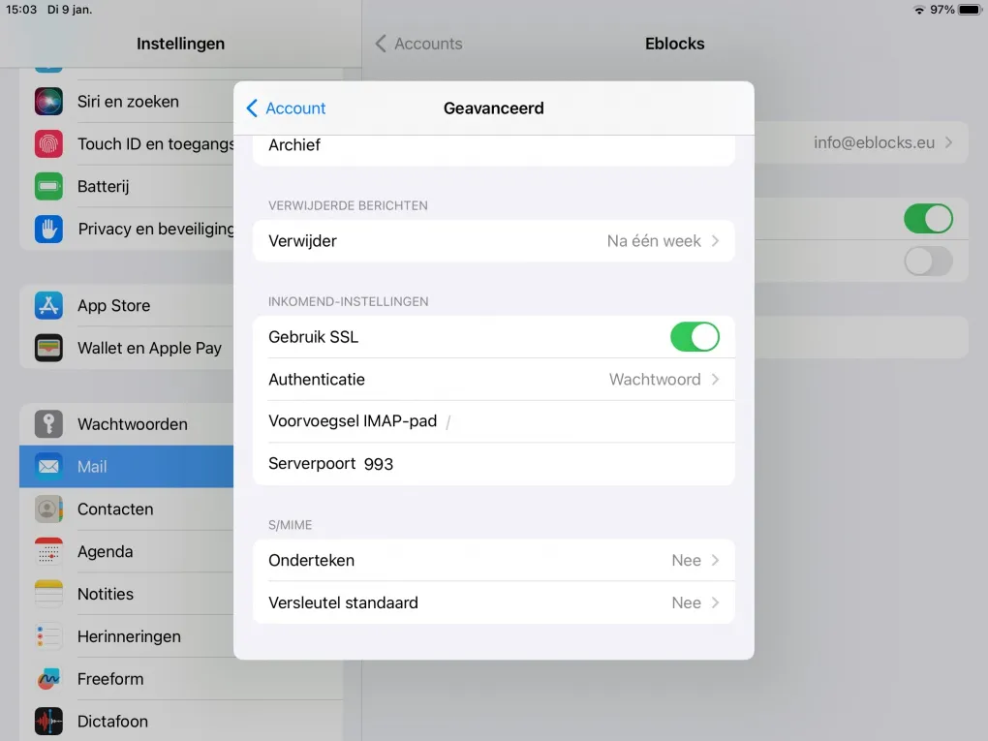Tap the Voorvoegsel IMAP-pad field
The image size is (988, 741).
581,421
